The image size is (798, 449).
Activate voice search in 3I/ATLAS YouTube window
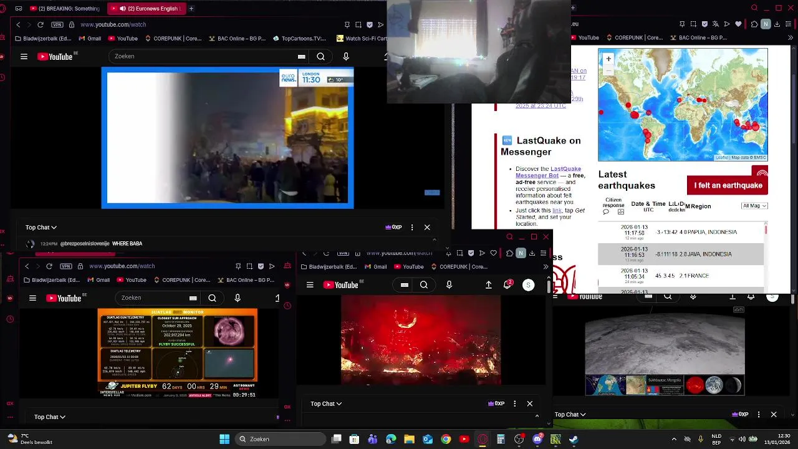coord(238,298)
